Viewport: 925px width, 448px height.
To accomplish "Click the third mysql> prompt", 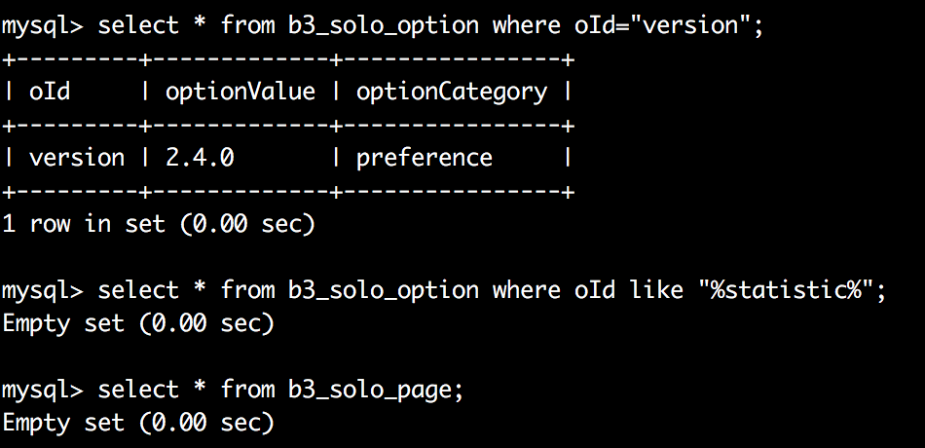I will [x=43, y=390].
